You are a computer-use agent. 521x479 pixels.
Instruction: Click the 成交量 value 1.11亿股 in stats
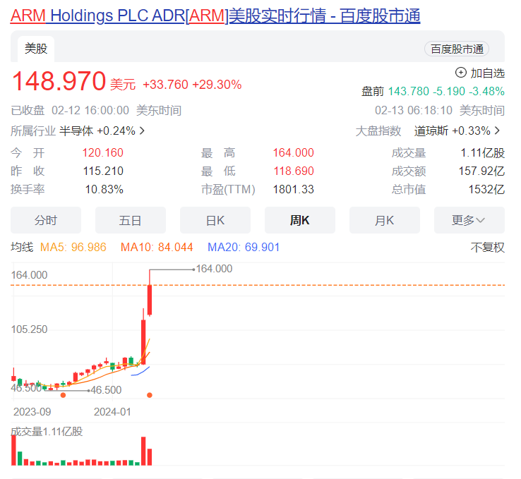[482, 152]
